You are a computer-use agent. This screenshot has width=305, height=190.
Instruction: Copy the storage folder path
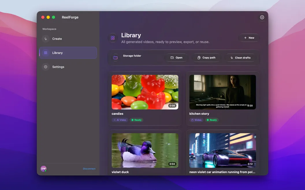click(207, 58)
